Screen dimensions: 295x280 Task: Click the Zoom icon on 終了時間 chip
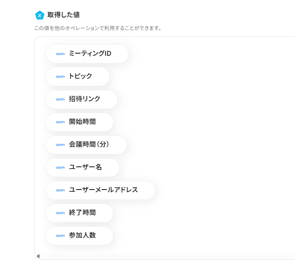click(x=60, y=213)
